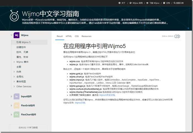
Task: Click the Wijmo logo in the header
Action: pos(14,15)
